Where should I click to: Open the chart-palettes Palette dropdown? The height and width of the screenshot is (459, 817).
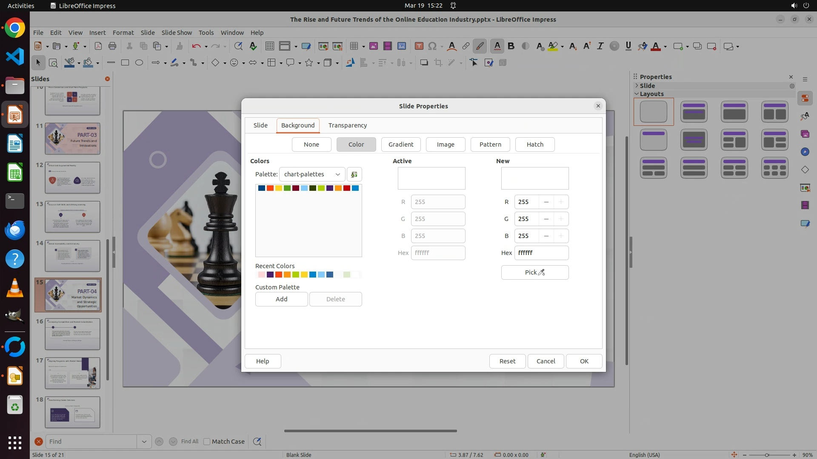pos(312,174)
